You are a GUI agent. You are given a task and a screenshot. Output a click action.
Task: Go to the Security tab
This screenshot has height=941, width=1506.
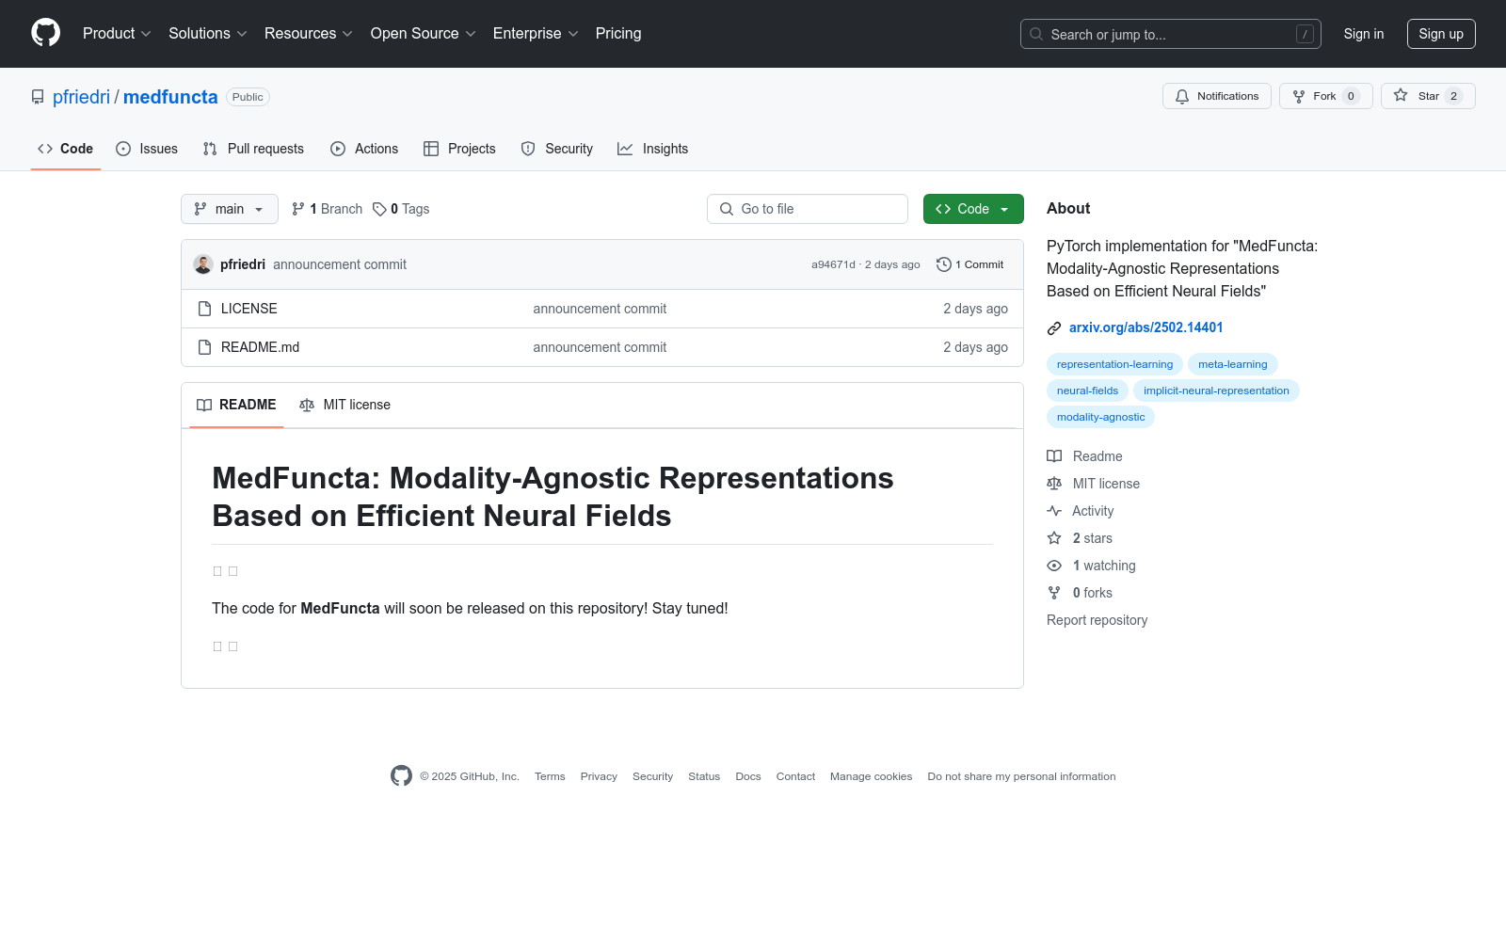557,149
